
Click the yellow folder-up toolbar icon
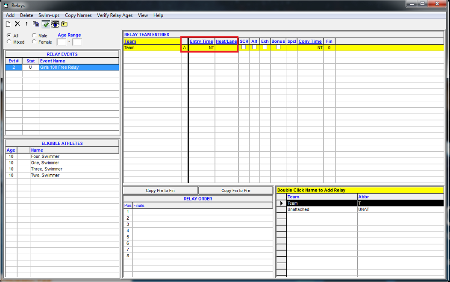pos(64,24)
